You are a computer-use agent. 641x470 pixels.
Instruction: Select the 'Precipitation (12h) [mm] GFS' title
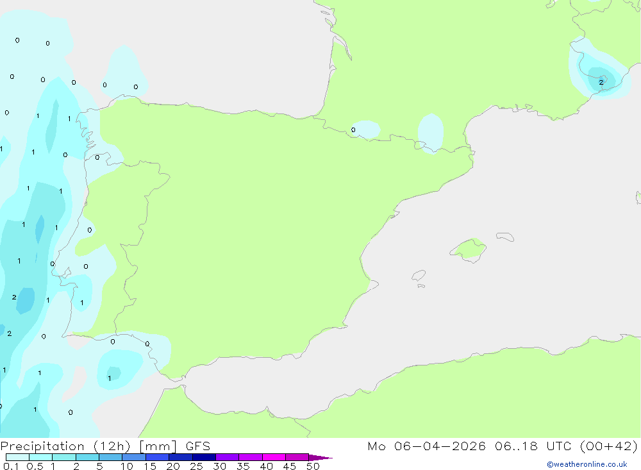tap(106, 446)
